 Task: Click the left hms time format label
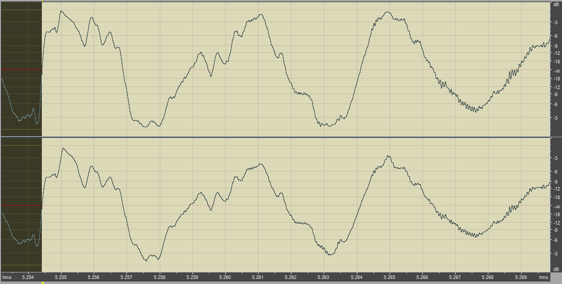click(x=7, y=277)
